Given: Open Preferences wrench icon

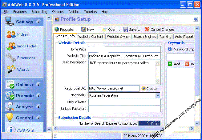Looking at the screenshot, I should [11, 58].
